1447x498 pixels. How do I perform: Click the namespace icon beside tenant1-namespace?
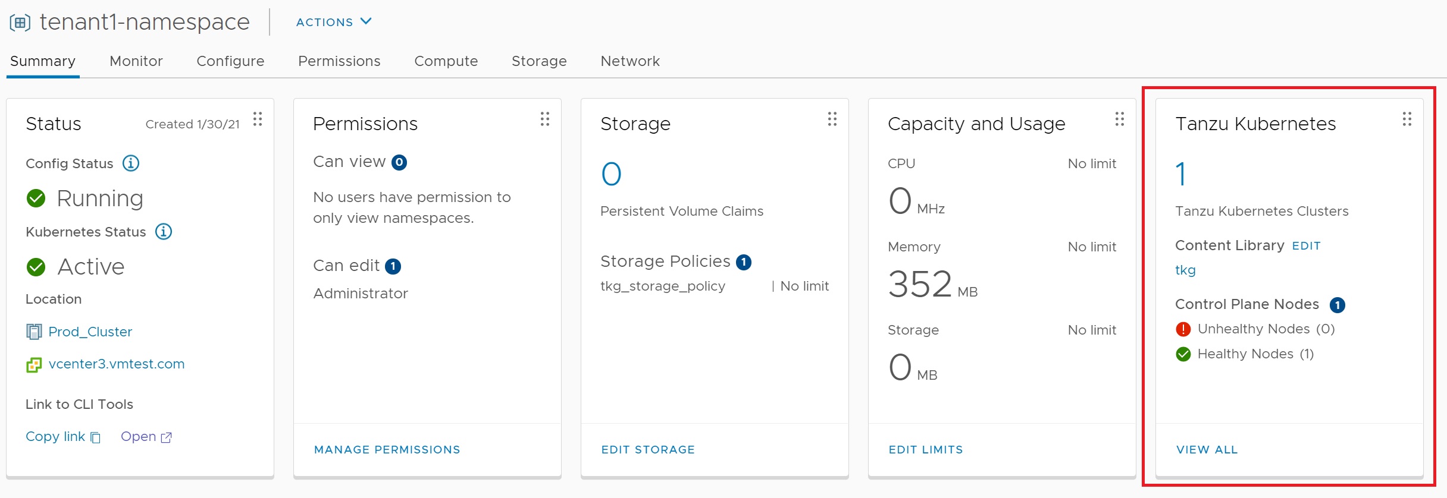[x=20, y=23]
